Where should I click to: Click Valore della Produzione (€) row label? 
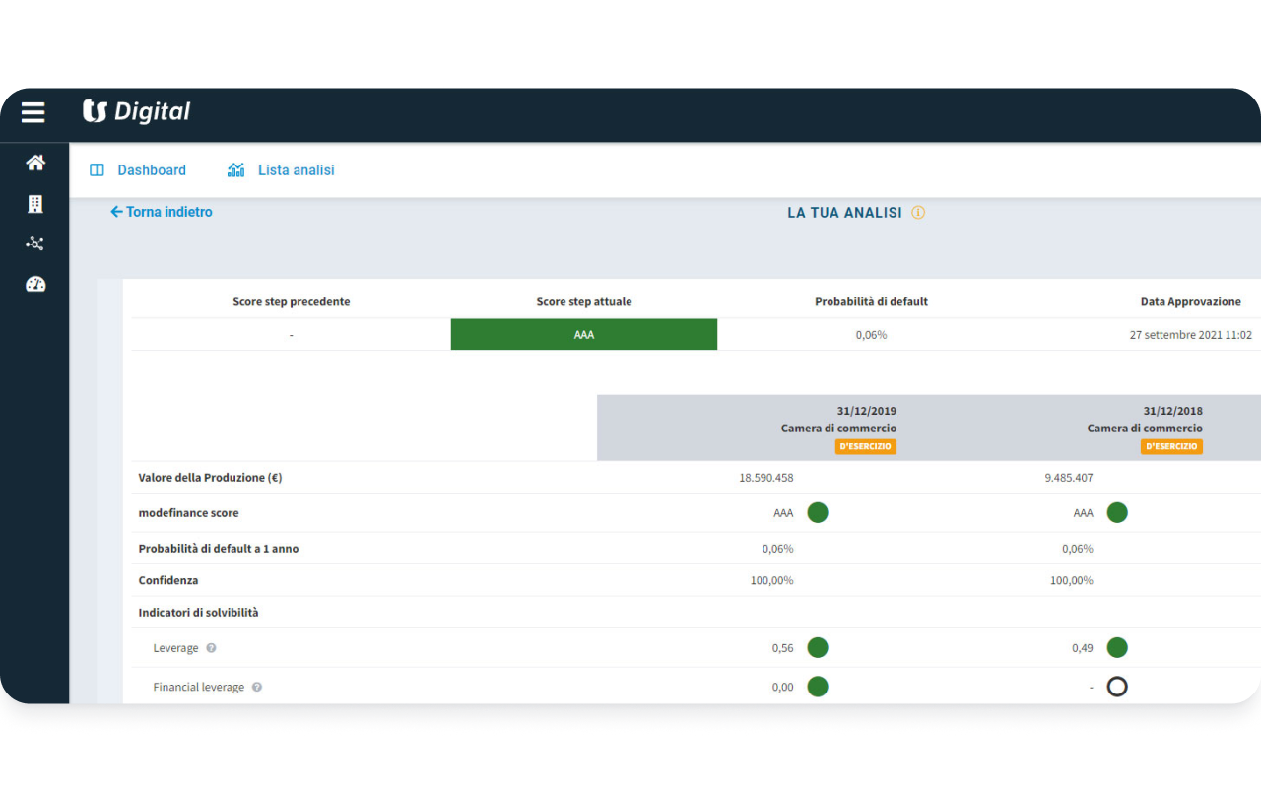pyautogui.click(x=211, y=478)
